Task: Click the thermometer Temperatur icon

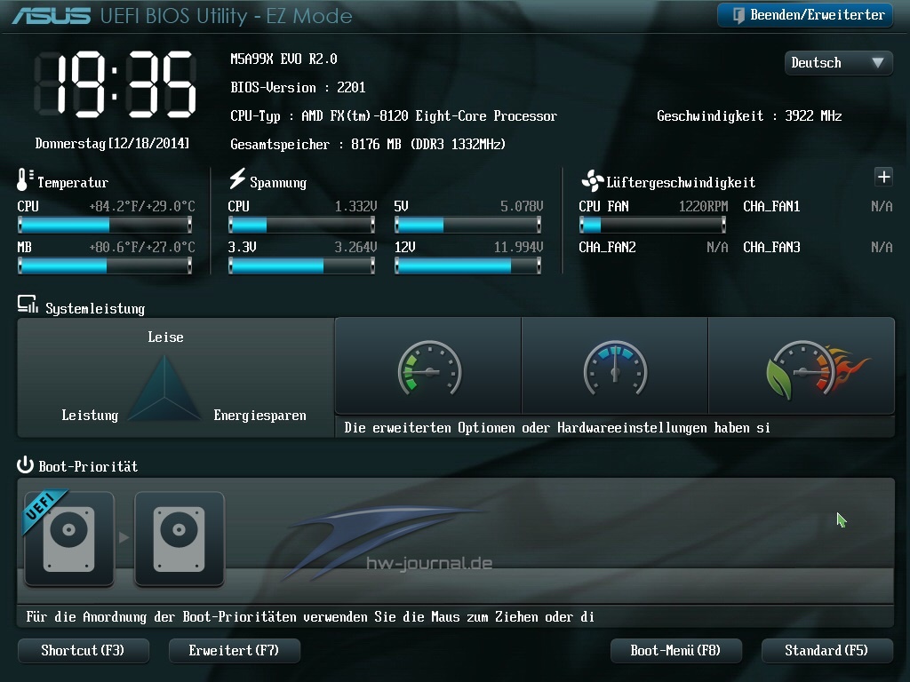Action: click(x=24, y=180)
